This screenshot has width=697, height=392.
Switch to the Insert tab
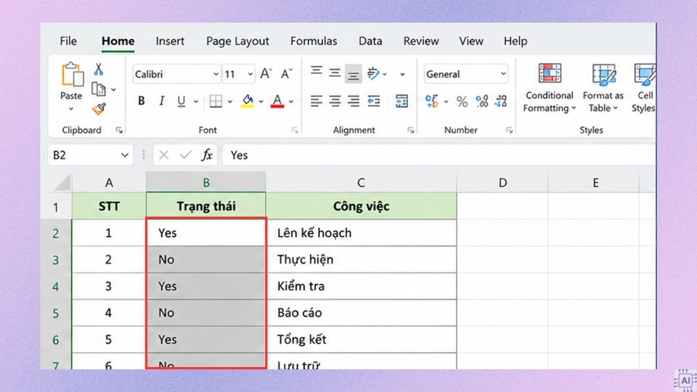coord(170,41)
